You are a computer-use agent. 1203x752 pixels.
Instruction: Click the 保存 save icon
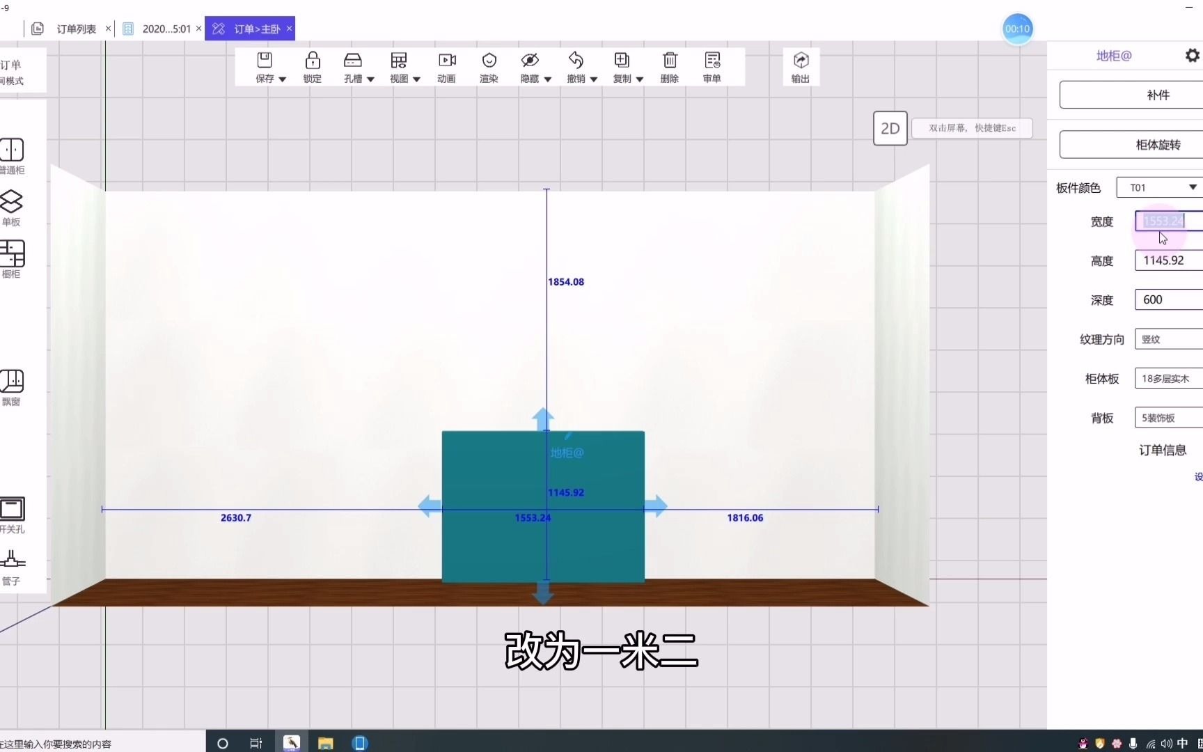[x=265, y=60]
